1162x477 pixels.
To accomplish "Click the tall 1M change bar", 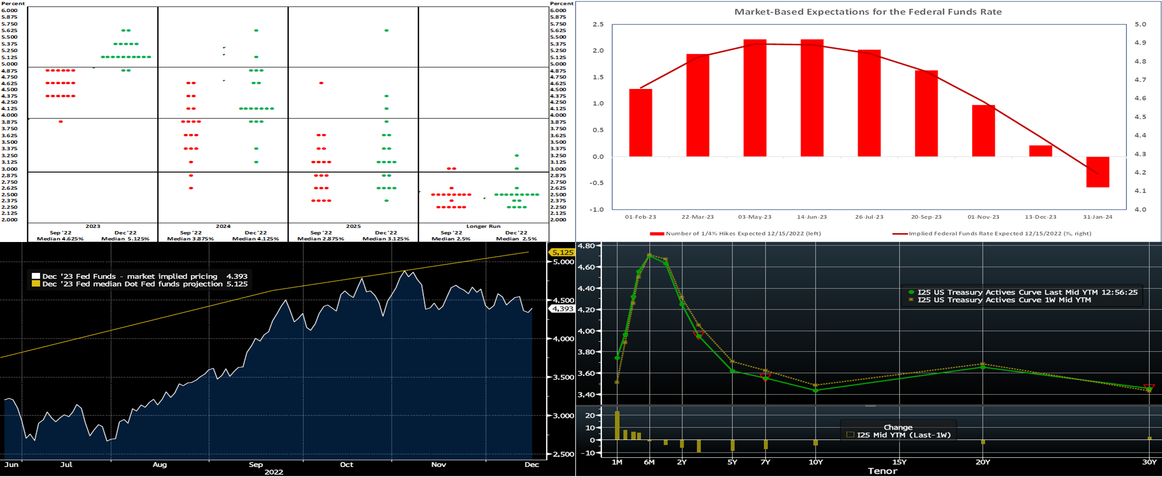I will click(617, 425).
